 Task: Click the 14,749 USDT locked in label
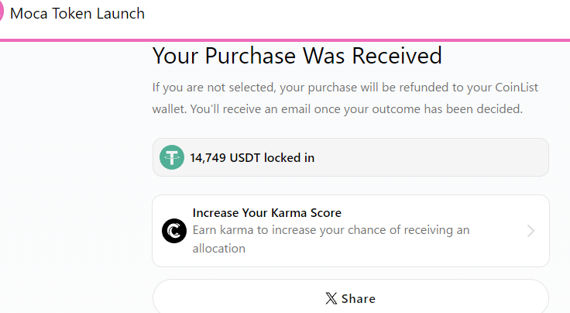(x=252, y=158)
